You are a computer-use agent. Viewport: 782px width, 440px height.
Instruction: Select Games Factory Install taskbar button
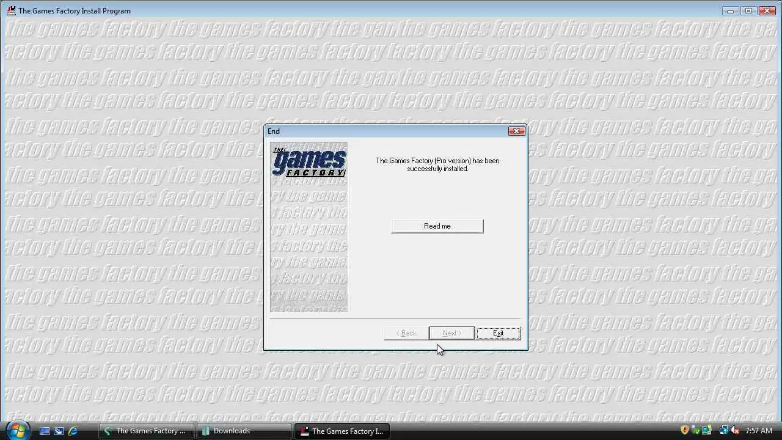coord(342,431)
